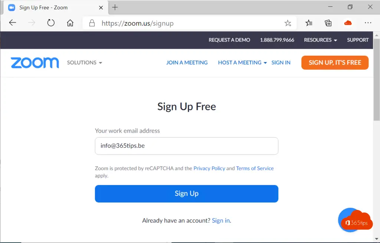The height and width of the screenshot is (243, 380).
Task: Click the Zoom logo
Action: pos(35,63)
